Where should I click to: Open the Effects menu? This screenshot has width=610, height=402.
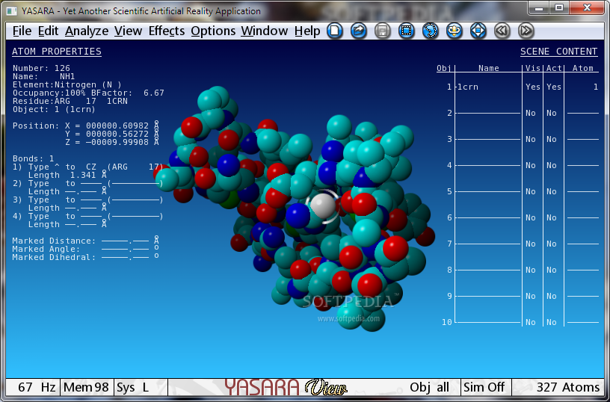(x=167, y=31)
